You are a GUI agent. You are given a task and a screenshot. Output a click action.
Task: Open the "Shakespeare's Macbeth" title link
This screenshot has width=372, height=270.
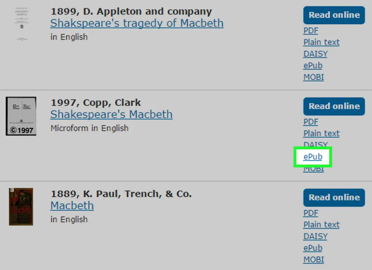pyautogui.click(x=111, y=115)
